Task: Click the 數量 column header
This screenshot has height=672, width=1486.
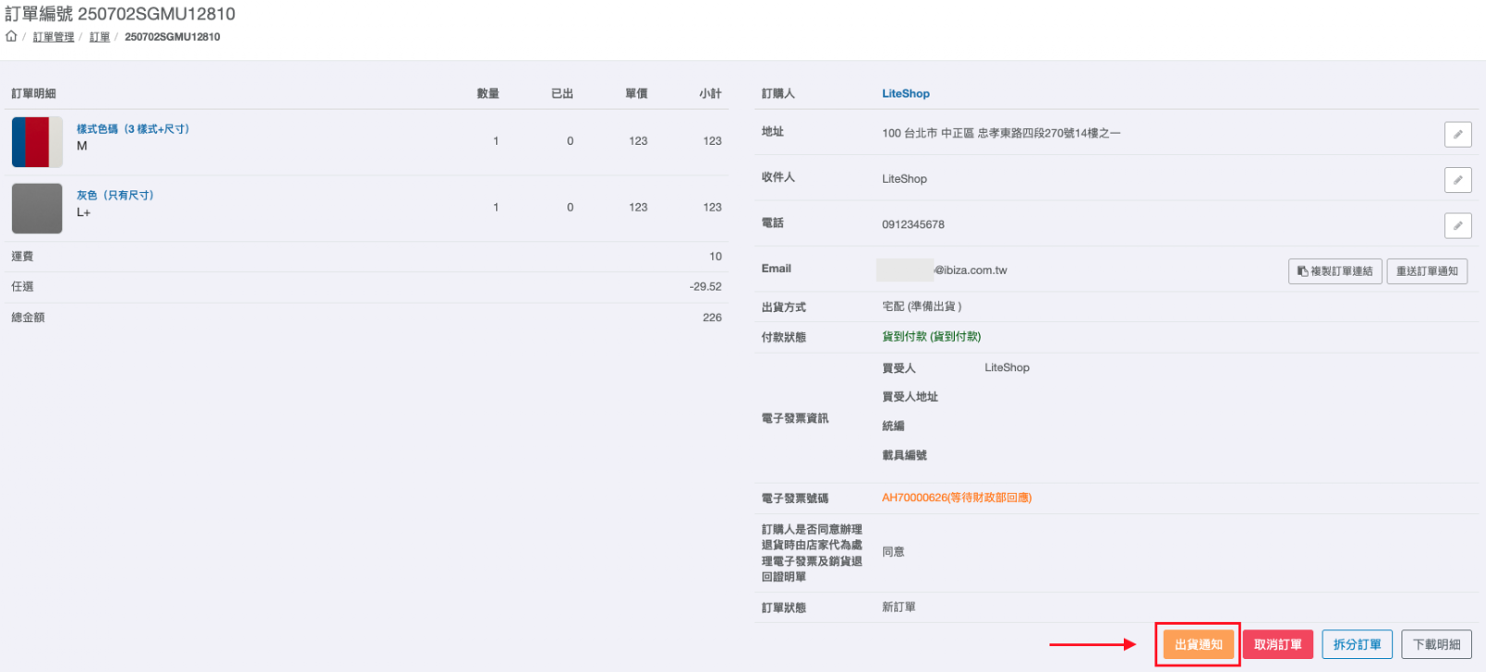Action: coord(489,94)
